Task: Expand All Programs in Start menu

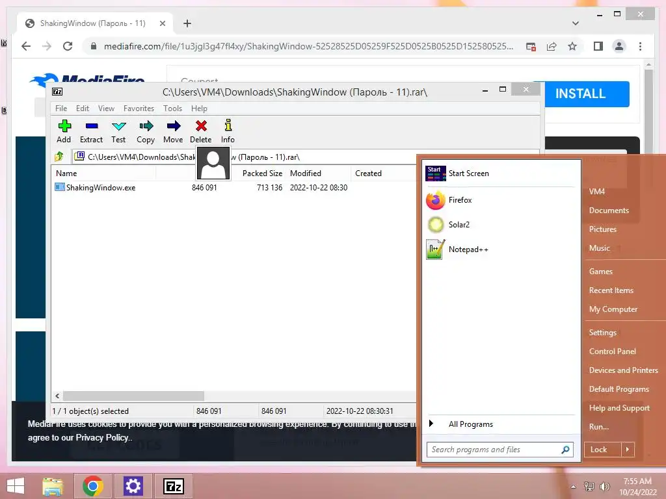Action: [471, 424]
